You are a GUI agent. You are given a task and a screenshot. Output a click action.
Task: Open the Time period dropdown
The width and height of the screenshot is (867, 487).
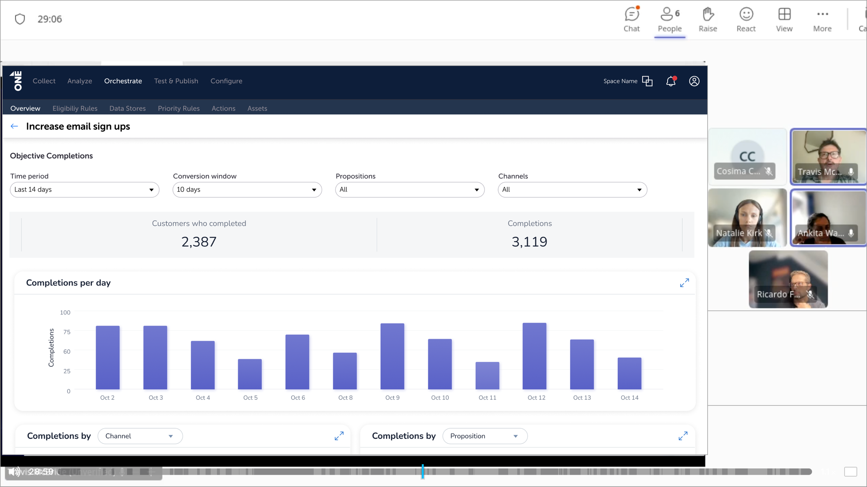[x=84, y=190]
